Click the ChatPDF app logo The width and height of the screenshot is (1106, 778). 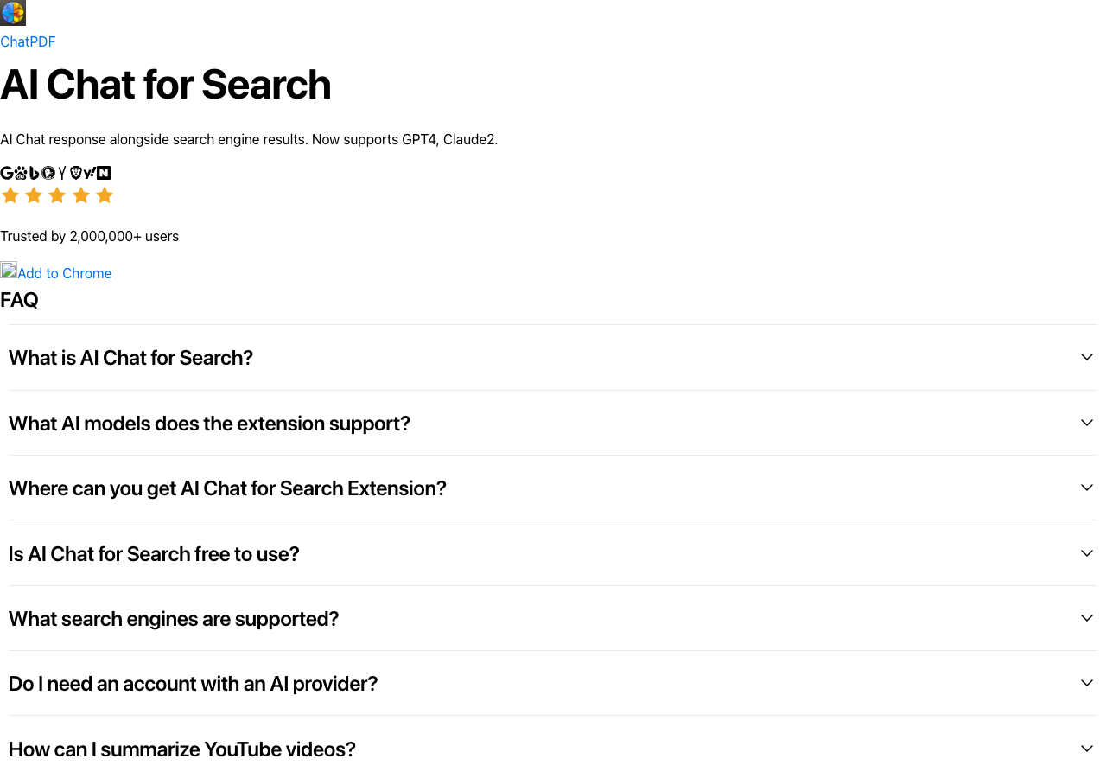(12, 13)
